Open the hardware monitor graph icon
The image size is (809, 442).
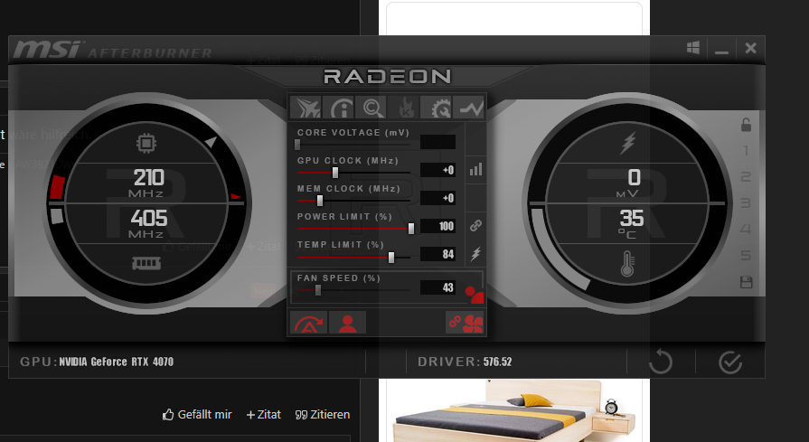pos(468,108)
